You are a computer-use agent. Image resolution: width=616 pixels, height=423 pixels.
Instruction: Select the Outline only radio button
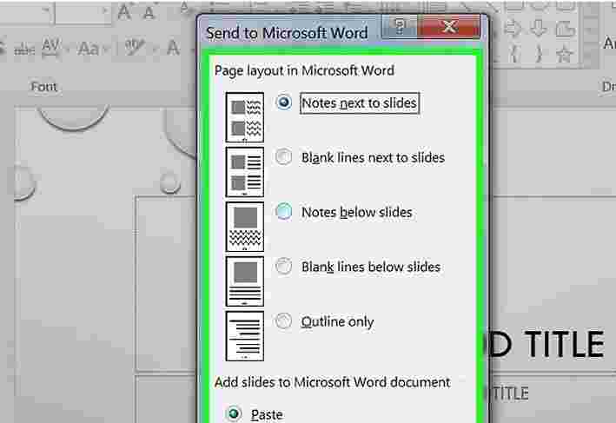pyautogui.click(x=283, y=321)
